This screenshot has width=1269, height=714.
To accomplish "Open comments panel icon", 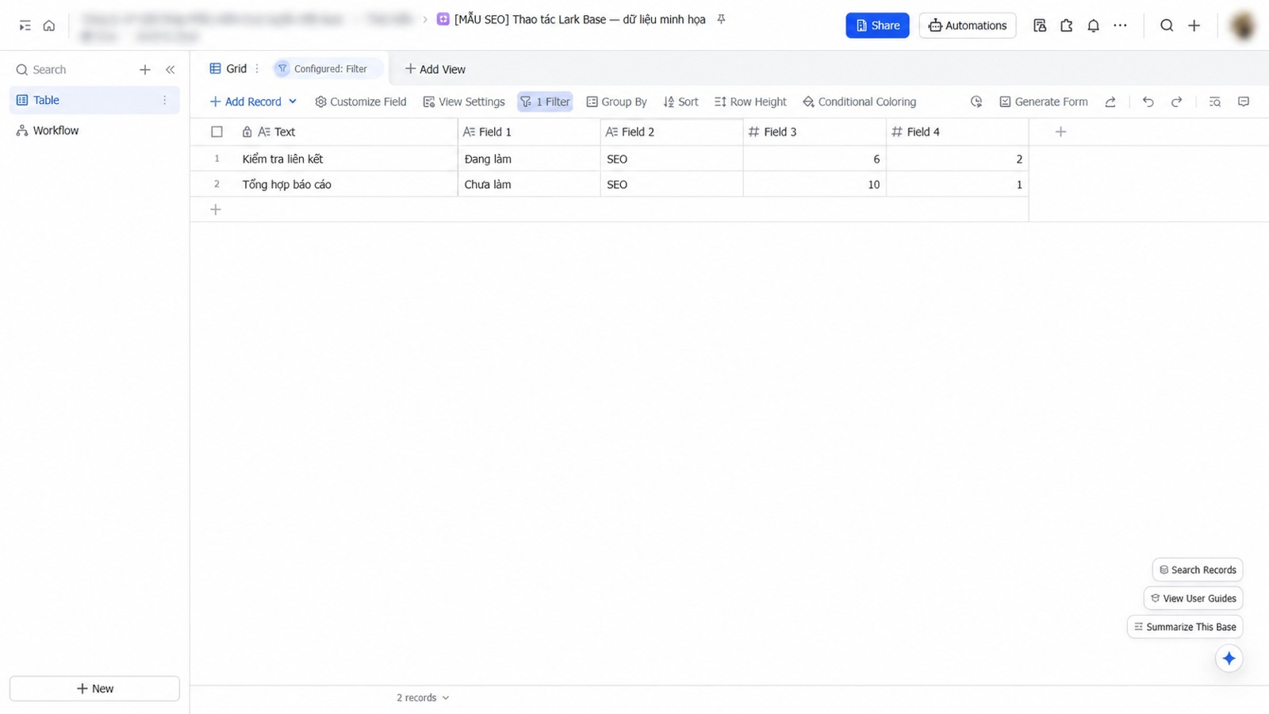I will click(x=1244, y=102).
